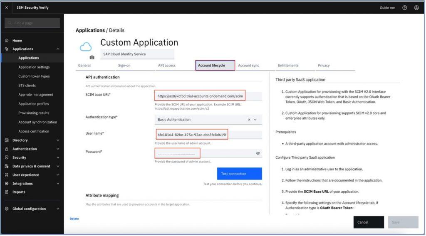Click the Home label in sidebar
Viewport: 426px width, 236px height.
17,41
